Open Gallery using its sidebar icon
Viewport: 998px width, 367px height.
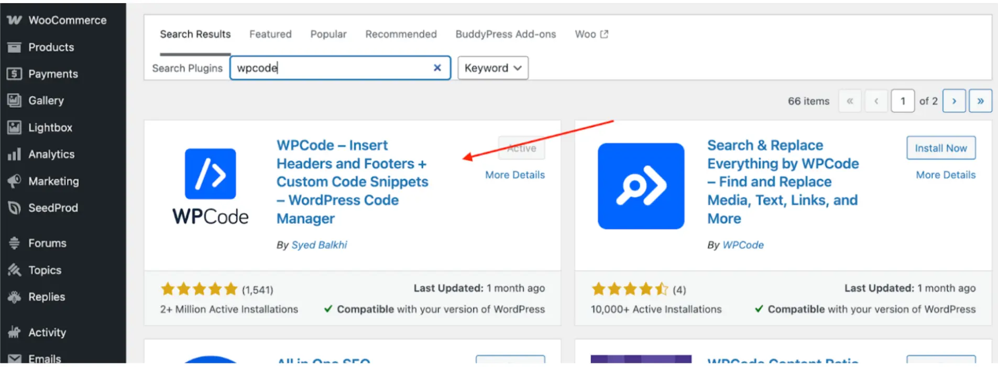coord(14,100)
